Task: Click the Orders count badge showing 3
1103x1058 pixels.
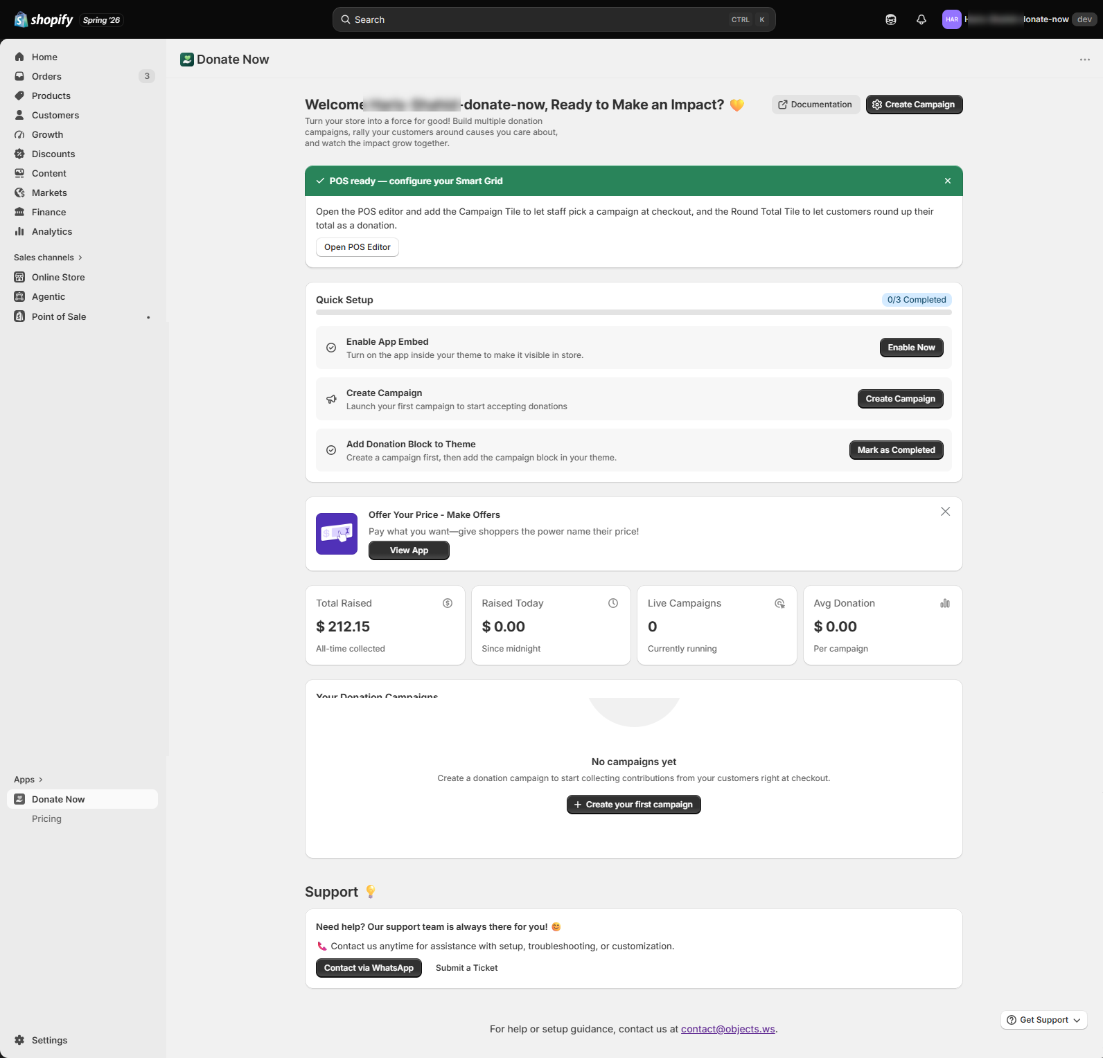Action: click(147, 76)
